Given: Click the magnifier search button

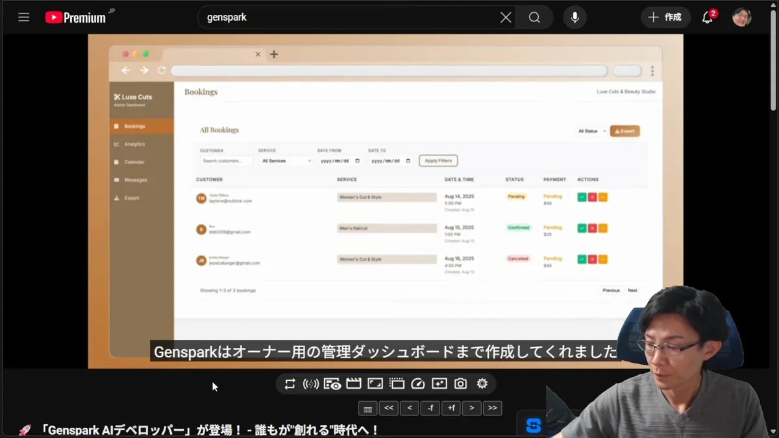Looking at the screenshot, I should click(534, 18).
